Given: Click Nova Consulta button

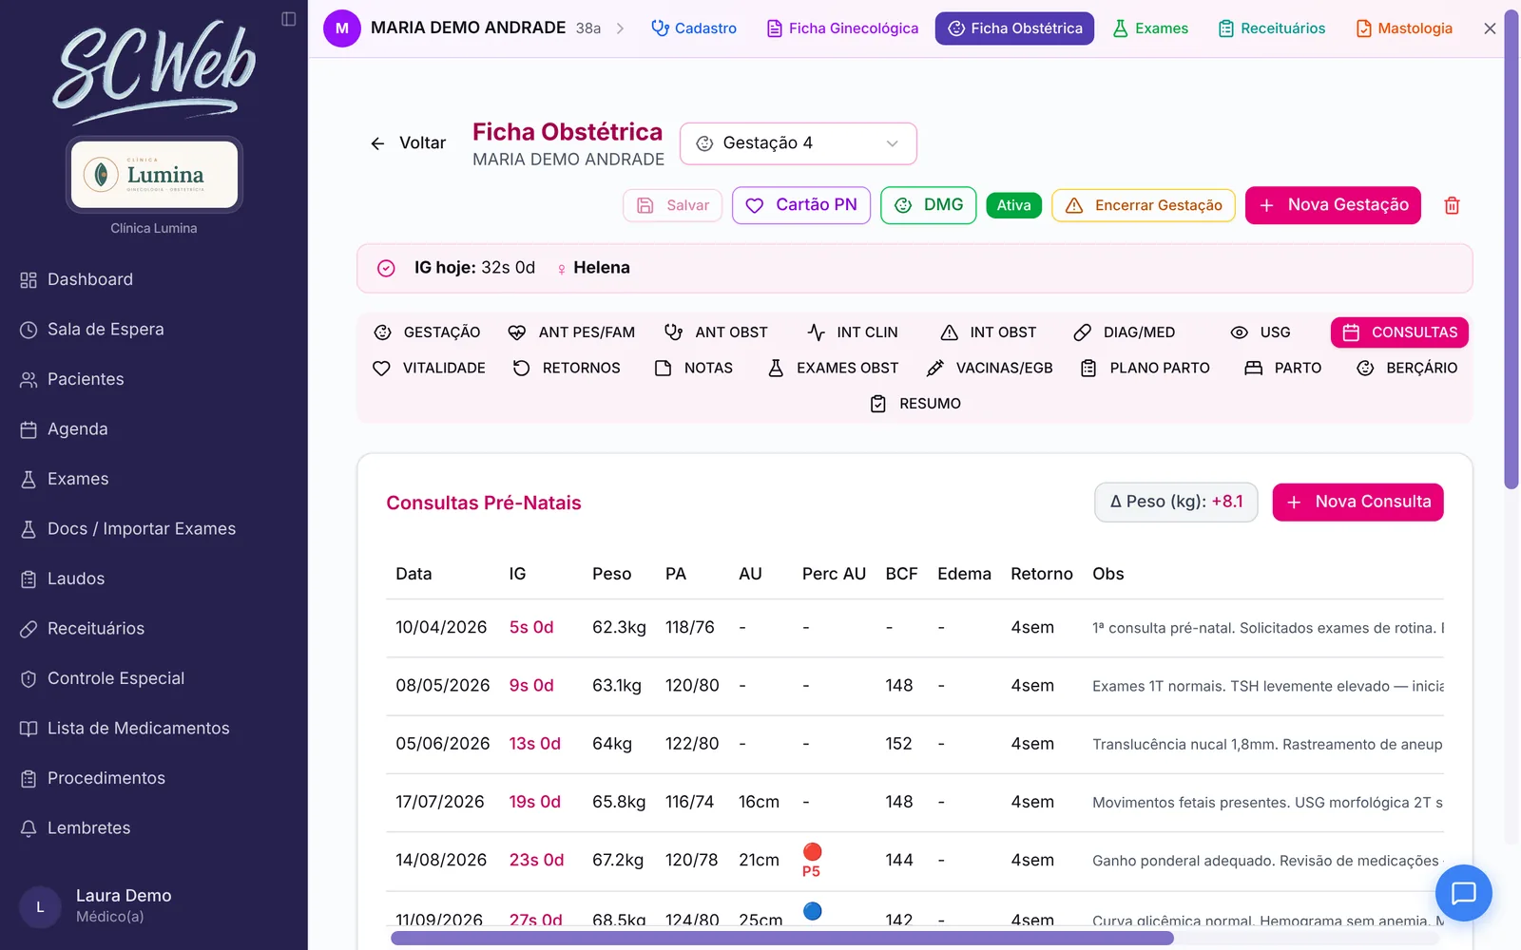Looking at the screenshot, I should [1358, 502].
